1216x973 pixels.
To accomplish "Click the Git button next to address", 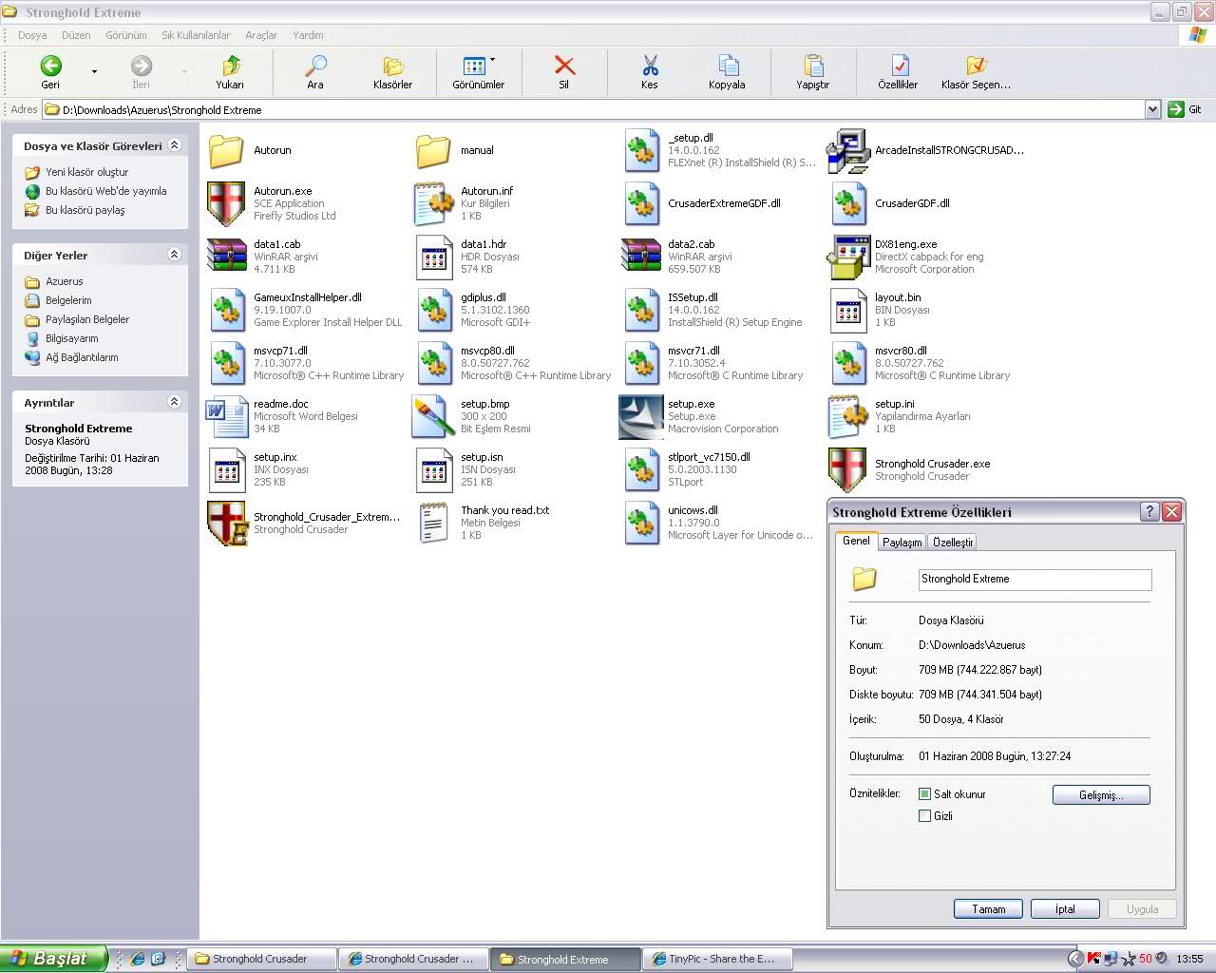I will click(1186, 109).
